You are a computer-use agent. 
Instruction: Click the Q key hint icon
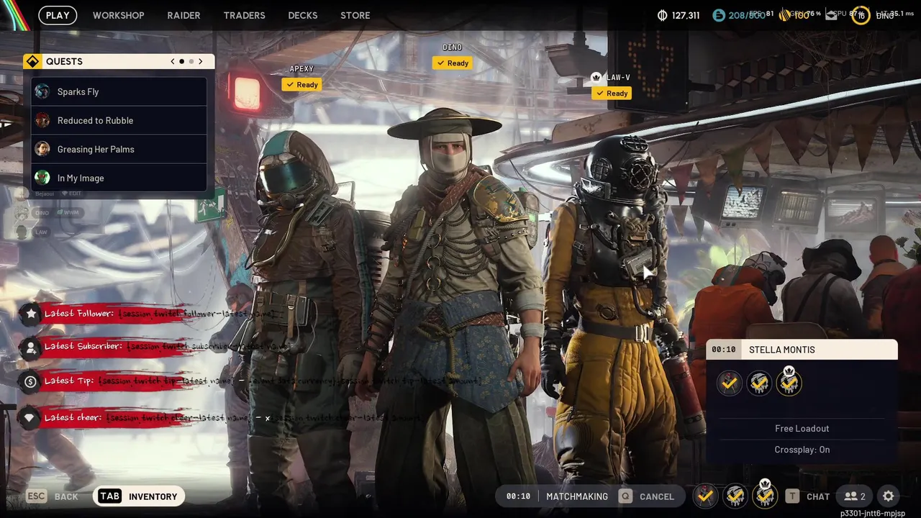[626, 496]
